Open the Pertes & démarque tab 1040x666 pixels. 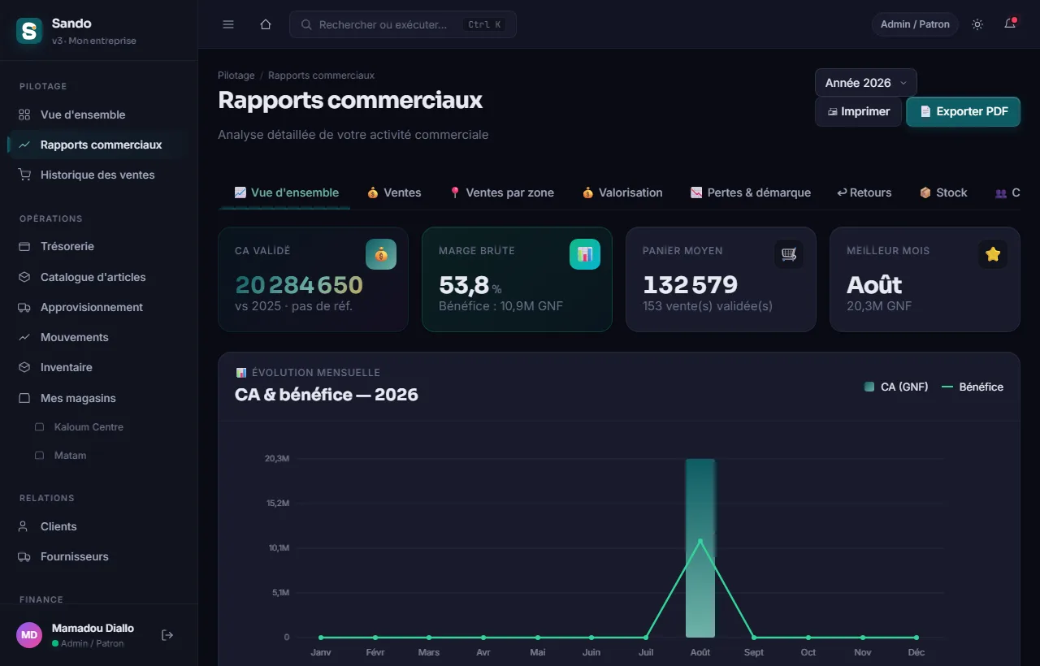[x=751, y=192]
